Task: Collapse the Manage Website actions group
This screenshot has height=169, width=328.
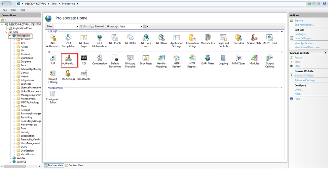Action: pos(325,53)
